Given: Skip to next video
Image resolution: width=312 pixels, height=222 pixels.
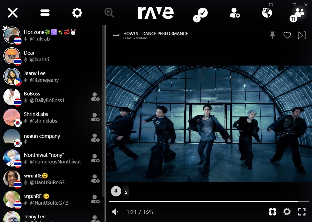Looking at the screenshot, I should pyautogui.click(x=302, y=35).
